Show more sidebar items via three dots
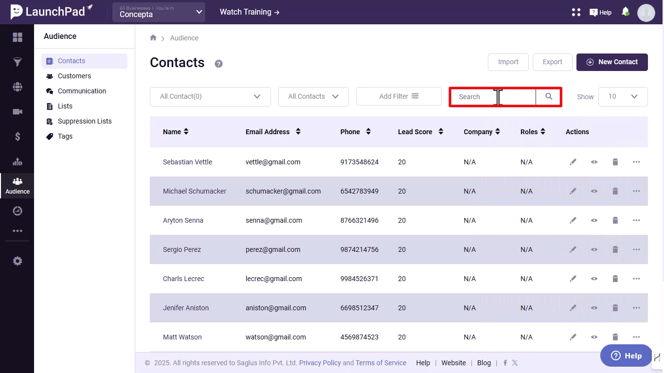The width and height of the screenshot is (664, 373). pos(18,231)
